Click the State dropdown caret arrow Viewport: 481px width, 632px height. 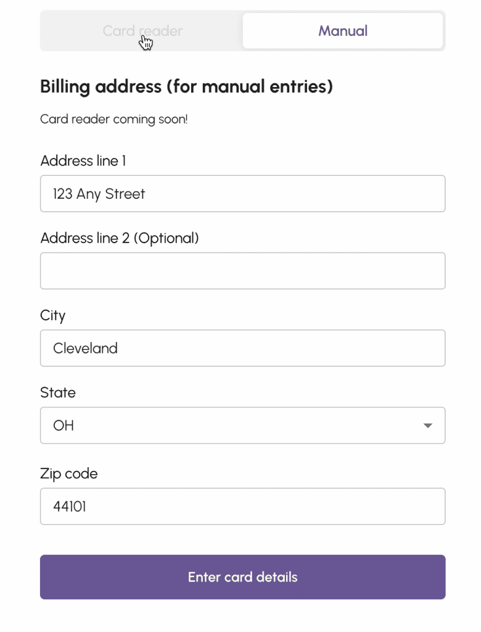(428, 425)
